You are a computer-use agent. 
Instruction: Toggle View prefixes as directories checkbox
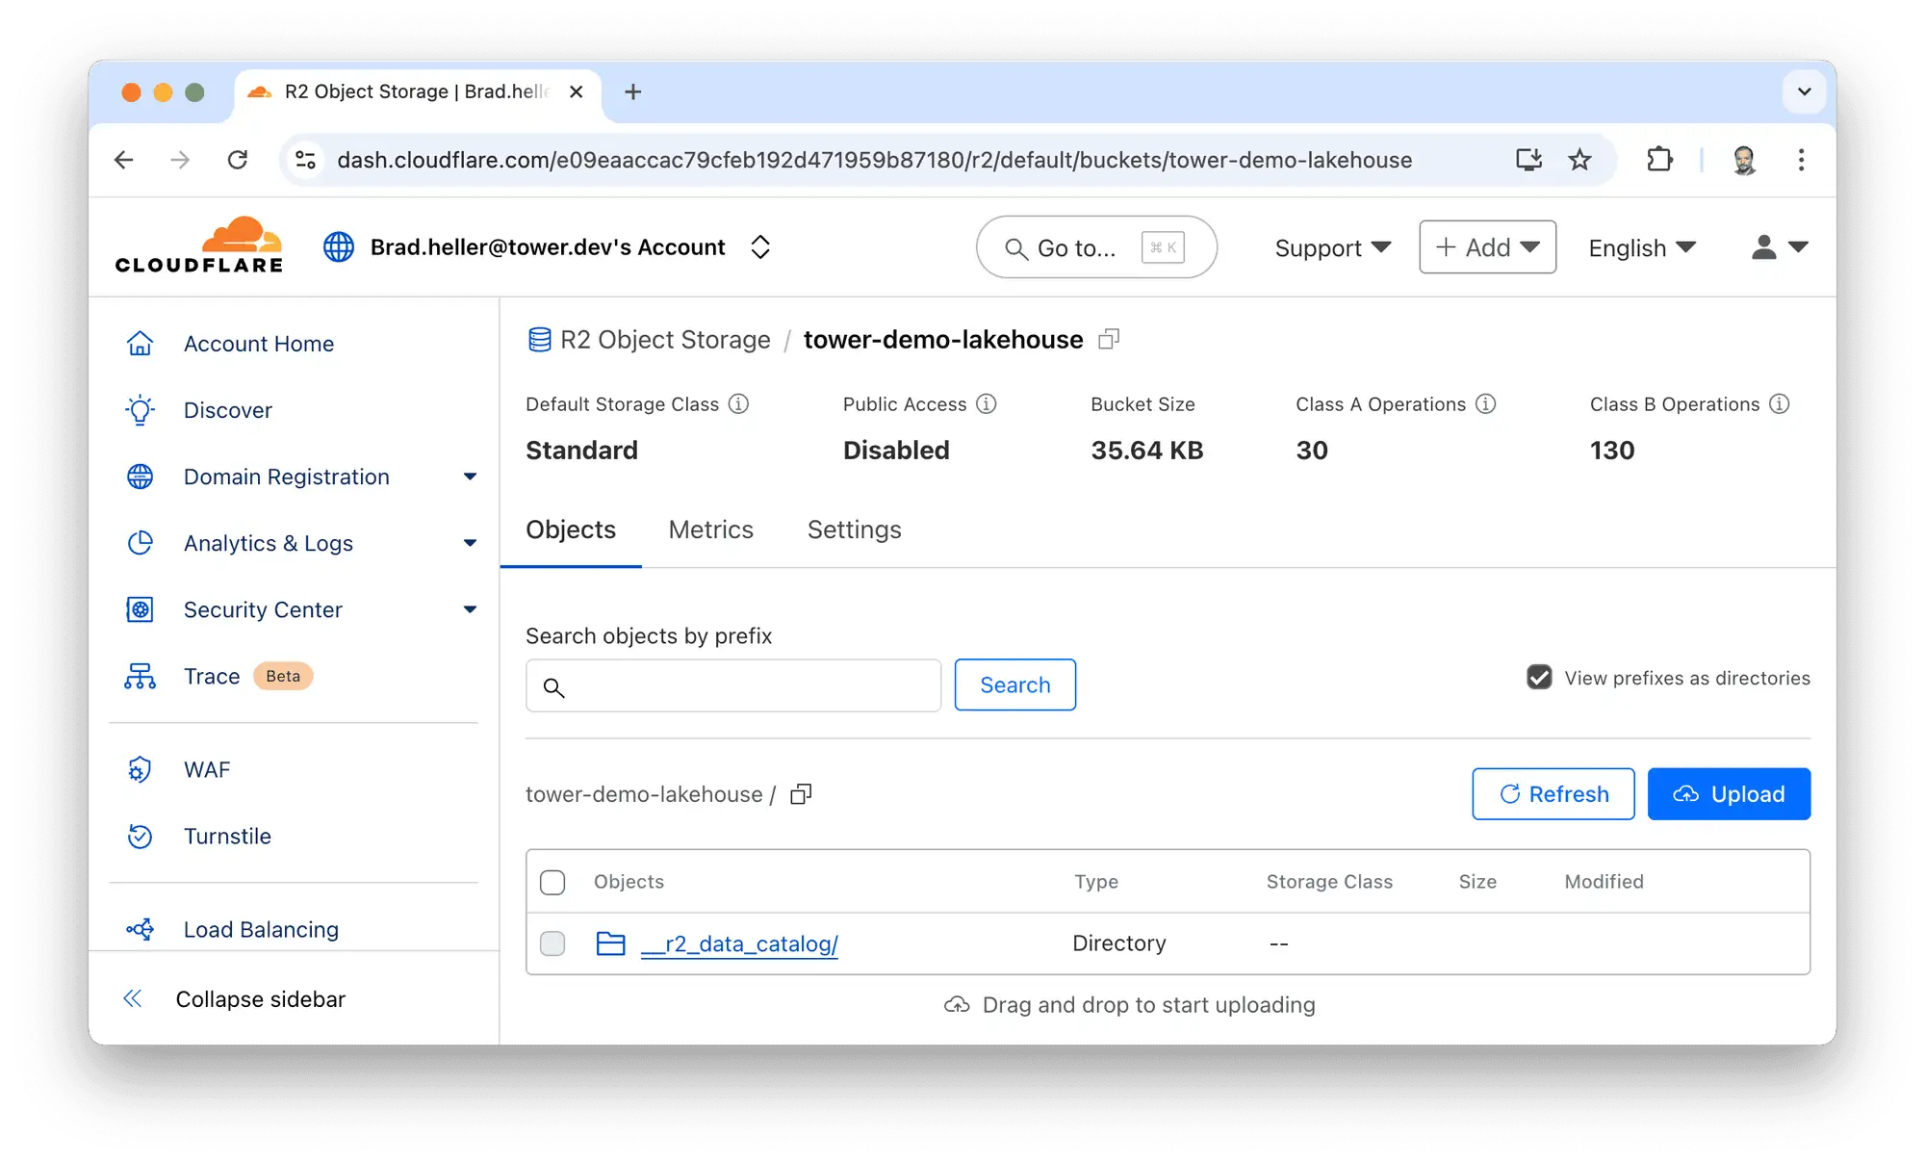1539,678
